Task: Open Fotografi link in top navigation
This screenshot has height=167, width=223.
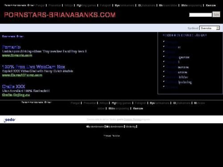Action: (105, 5)
